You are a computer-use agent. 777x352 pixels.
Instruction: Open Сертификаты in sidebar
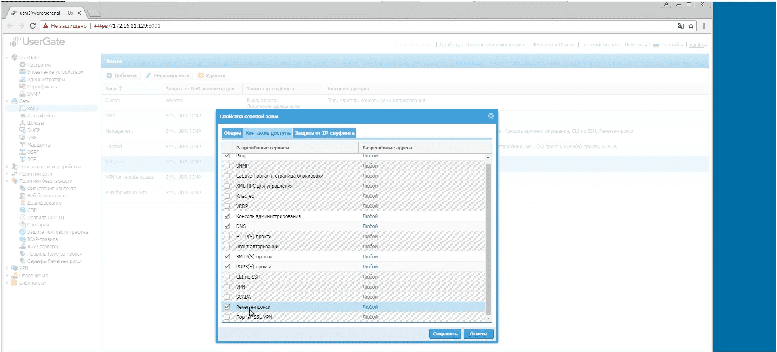point(42,87)
